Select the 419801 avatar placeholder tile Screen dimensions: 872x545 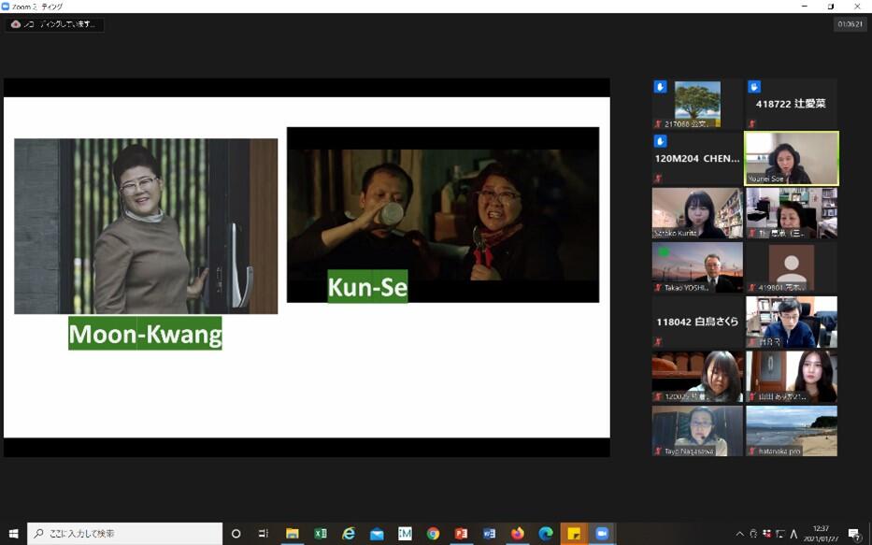[792, 267]
